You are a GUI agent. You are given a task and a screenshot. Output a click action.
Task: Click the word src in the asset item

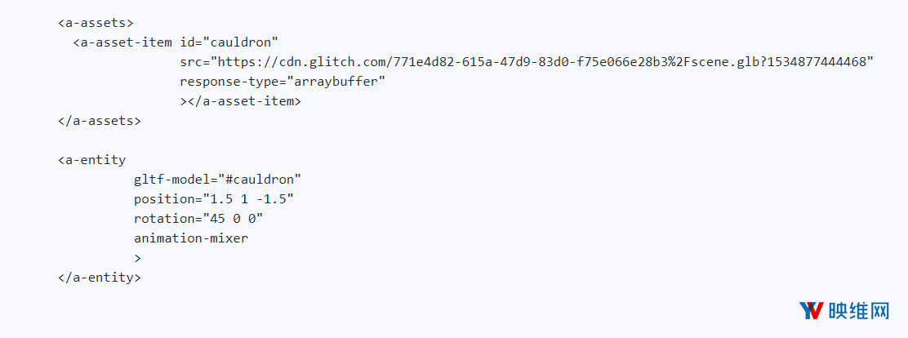click(x=190, y=62)
